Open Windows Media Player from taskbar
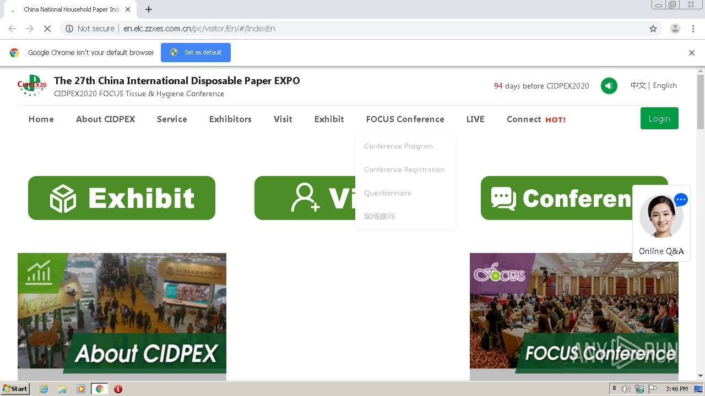This screenshot has width=705, height=396. [81, 389]
